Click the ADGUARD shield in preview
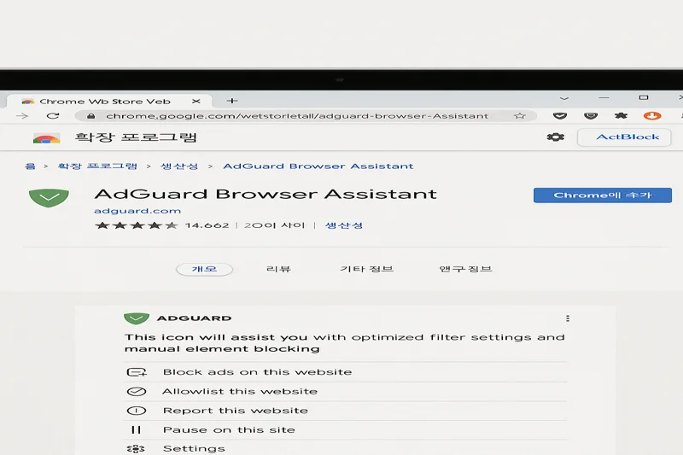 [137, 318]
